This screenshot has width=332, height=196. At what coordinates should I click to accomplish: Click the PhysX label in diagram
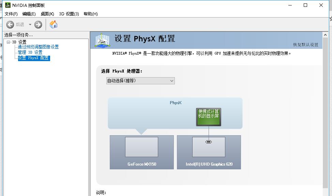[x=176, y=103]
